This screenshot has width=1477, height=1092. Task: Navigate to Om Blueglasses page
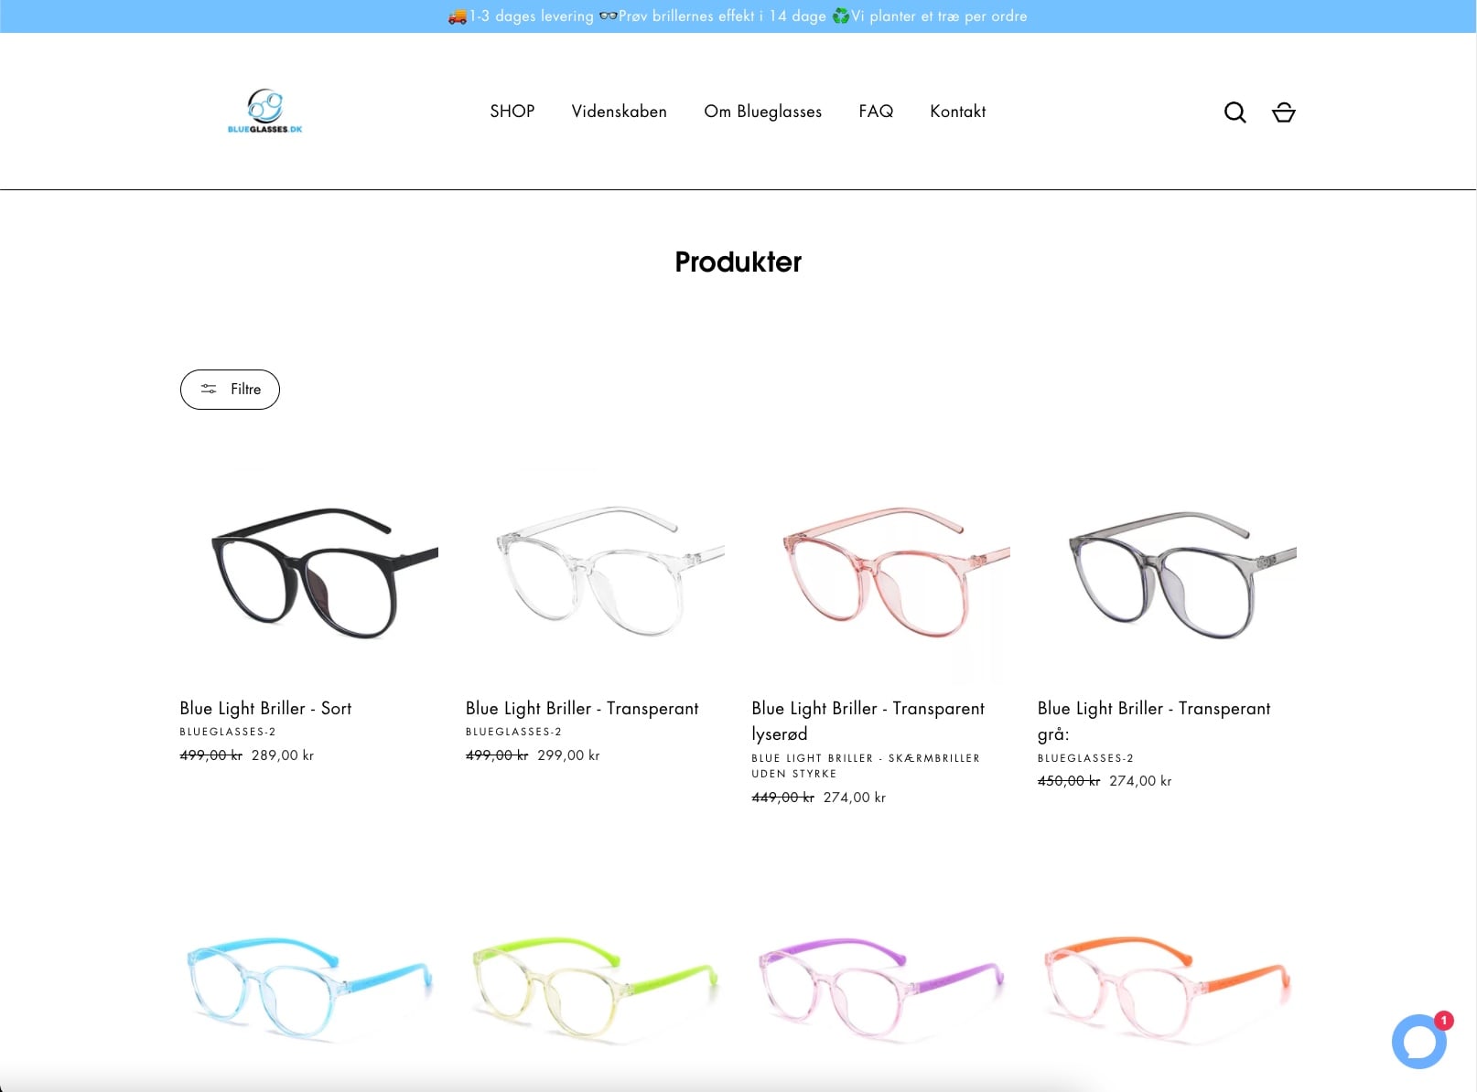762,112
